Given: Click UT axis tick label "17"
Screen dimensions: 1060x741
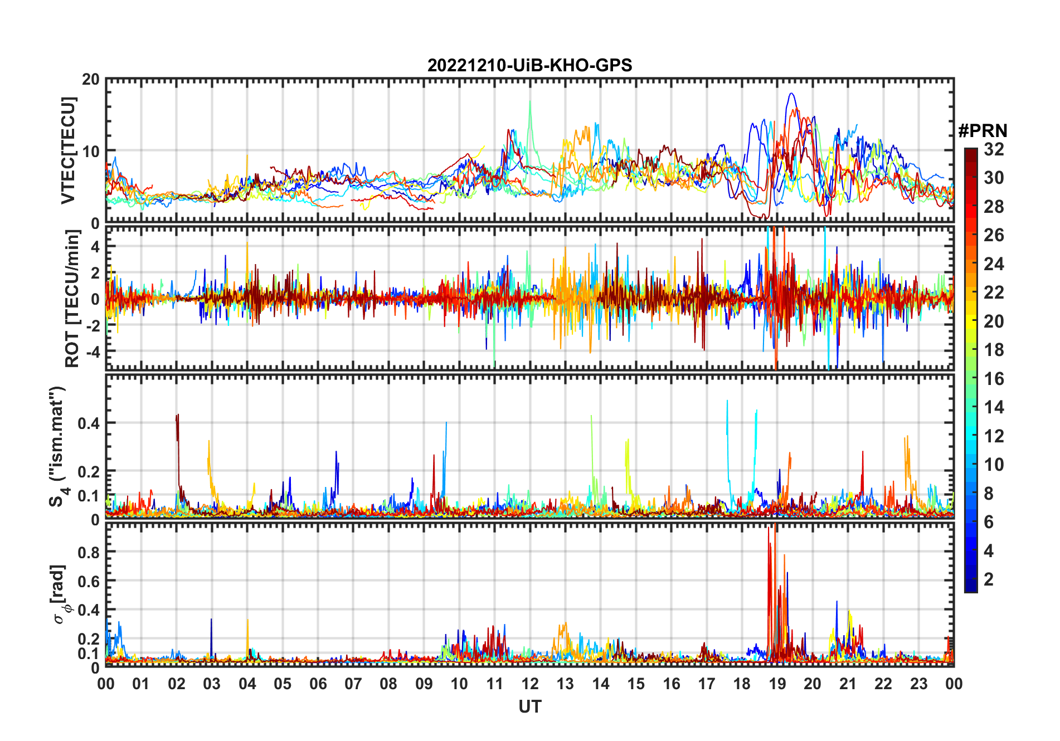Looking at the screenshot, I should tap(707, 684).
